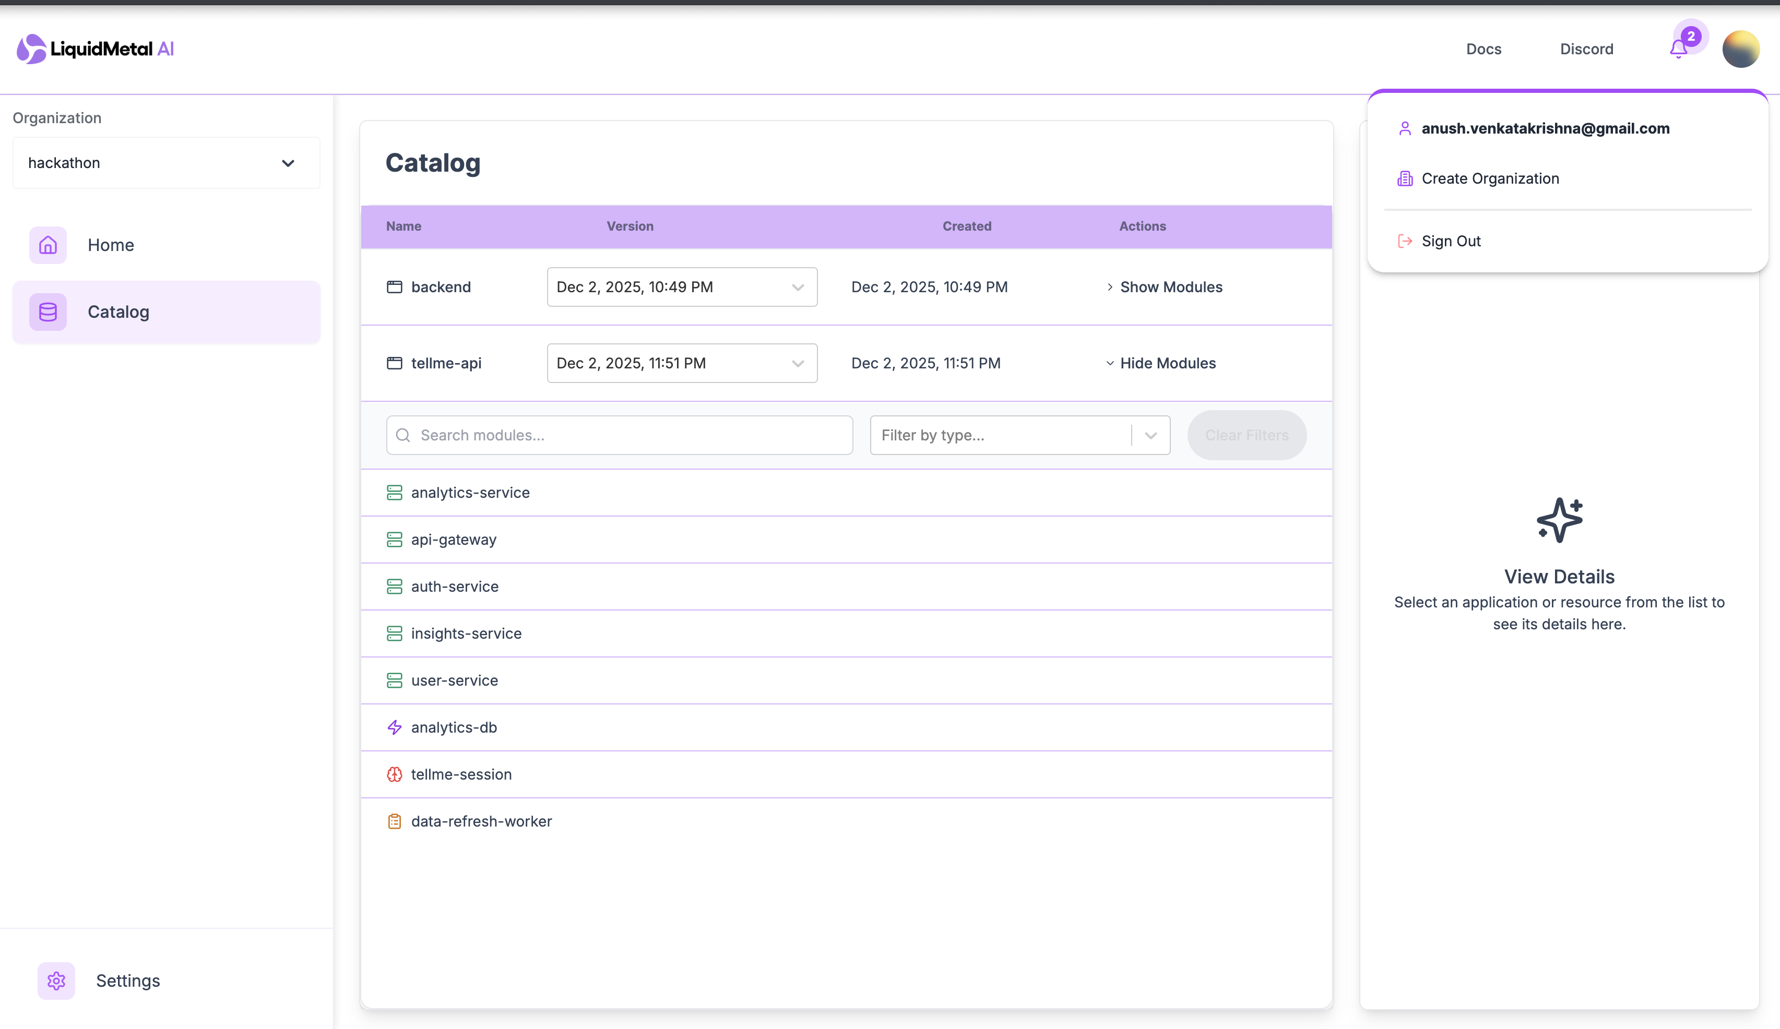The width and height of the screenshot is (1780, 1029).
Task: Open the Docs link
Action: tap(1484, 49)
